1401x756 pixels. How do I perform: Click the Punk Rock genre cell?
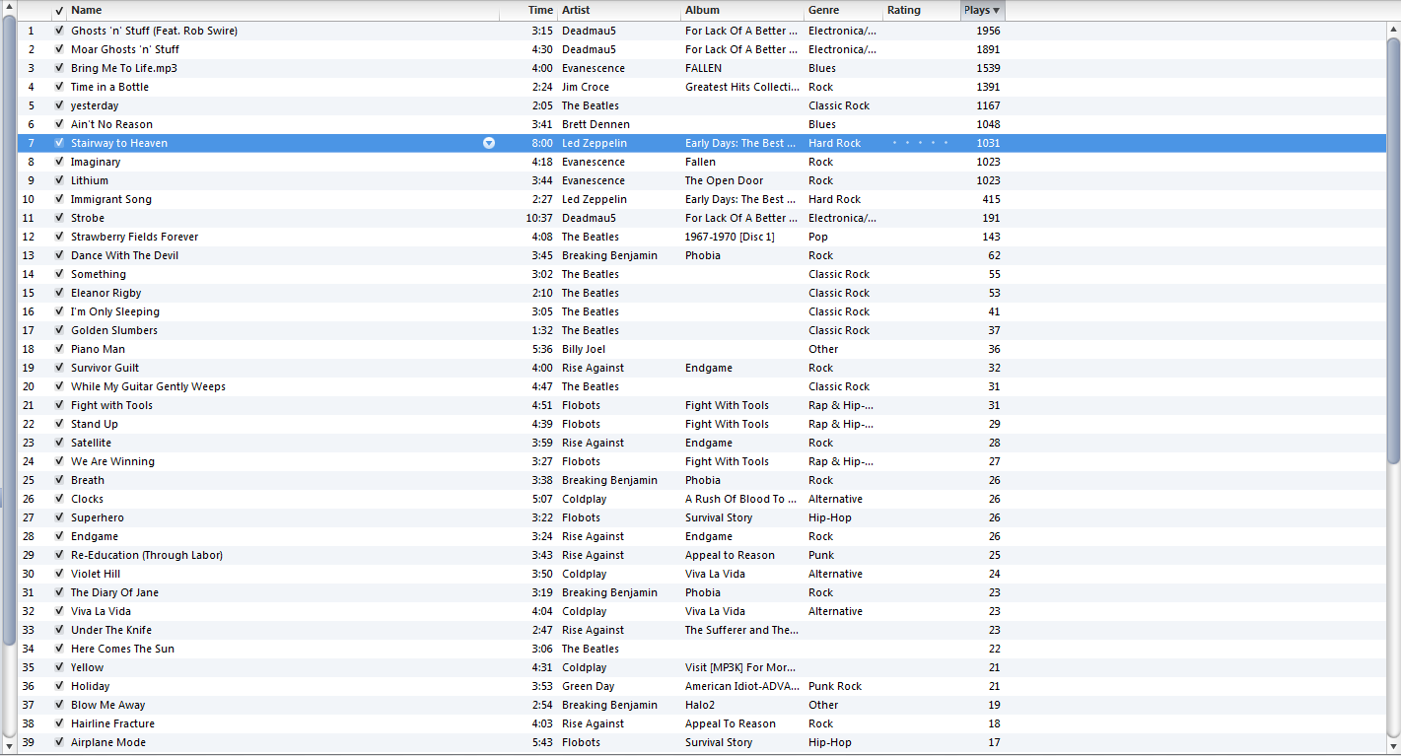tap(835, 686)
